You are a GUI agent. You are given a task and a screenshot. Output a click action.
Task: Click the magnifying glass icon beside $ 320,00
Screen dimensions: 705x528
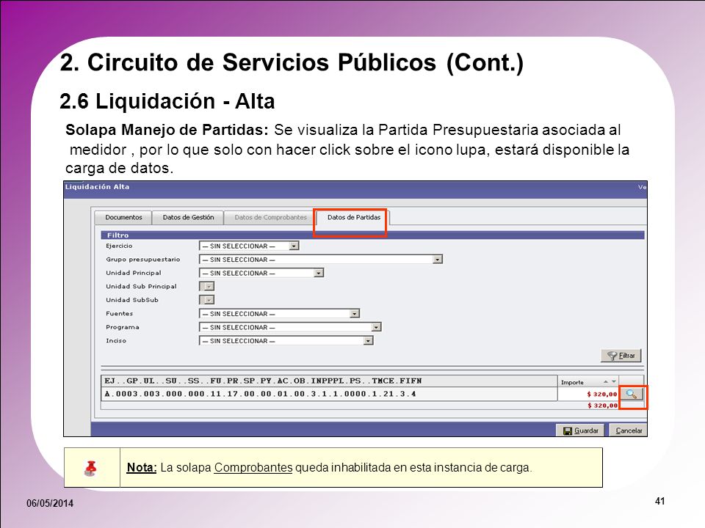[632, 394]
